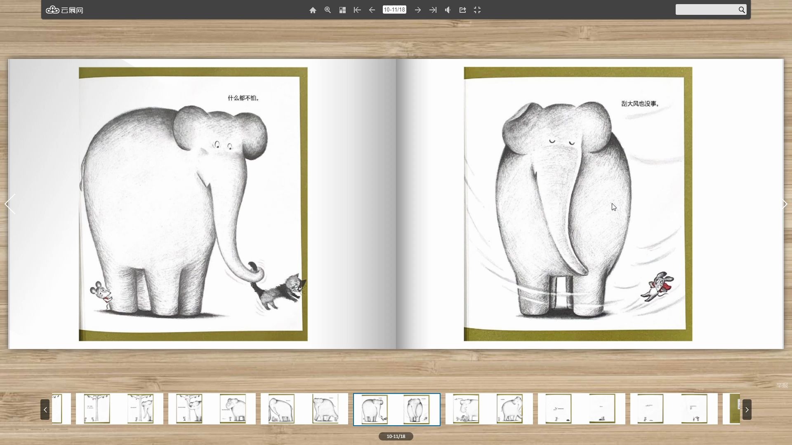Activate the zoom-in magnifier tool
Image resolution: width=792 pixels, height=445 pixels.
point(328,10)
